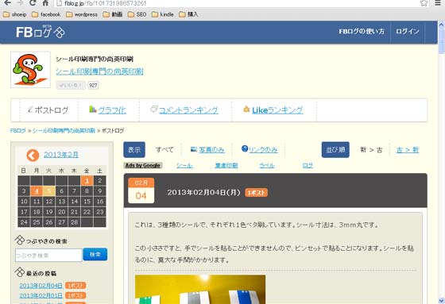445x304 pixels.
Task: Open the コメントランキング tab
Action: point(188,110)
